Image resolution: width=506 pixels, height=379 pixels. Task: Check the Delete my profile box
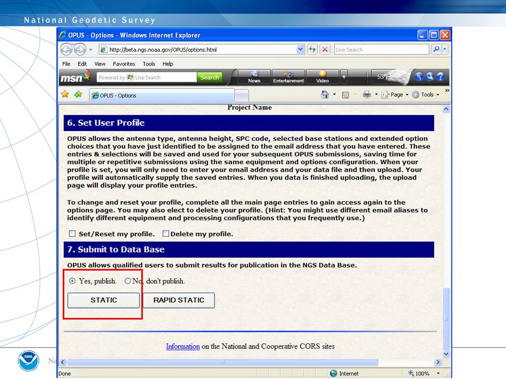[x=166, y=234]
